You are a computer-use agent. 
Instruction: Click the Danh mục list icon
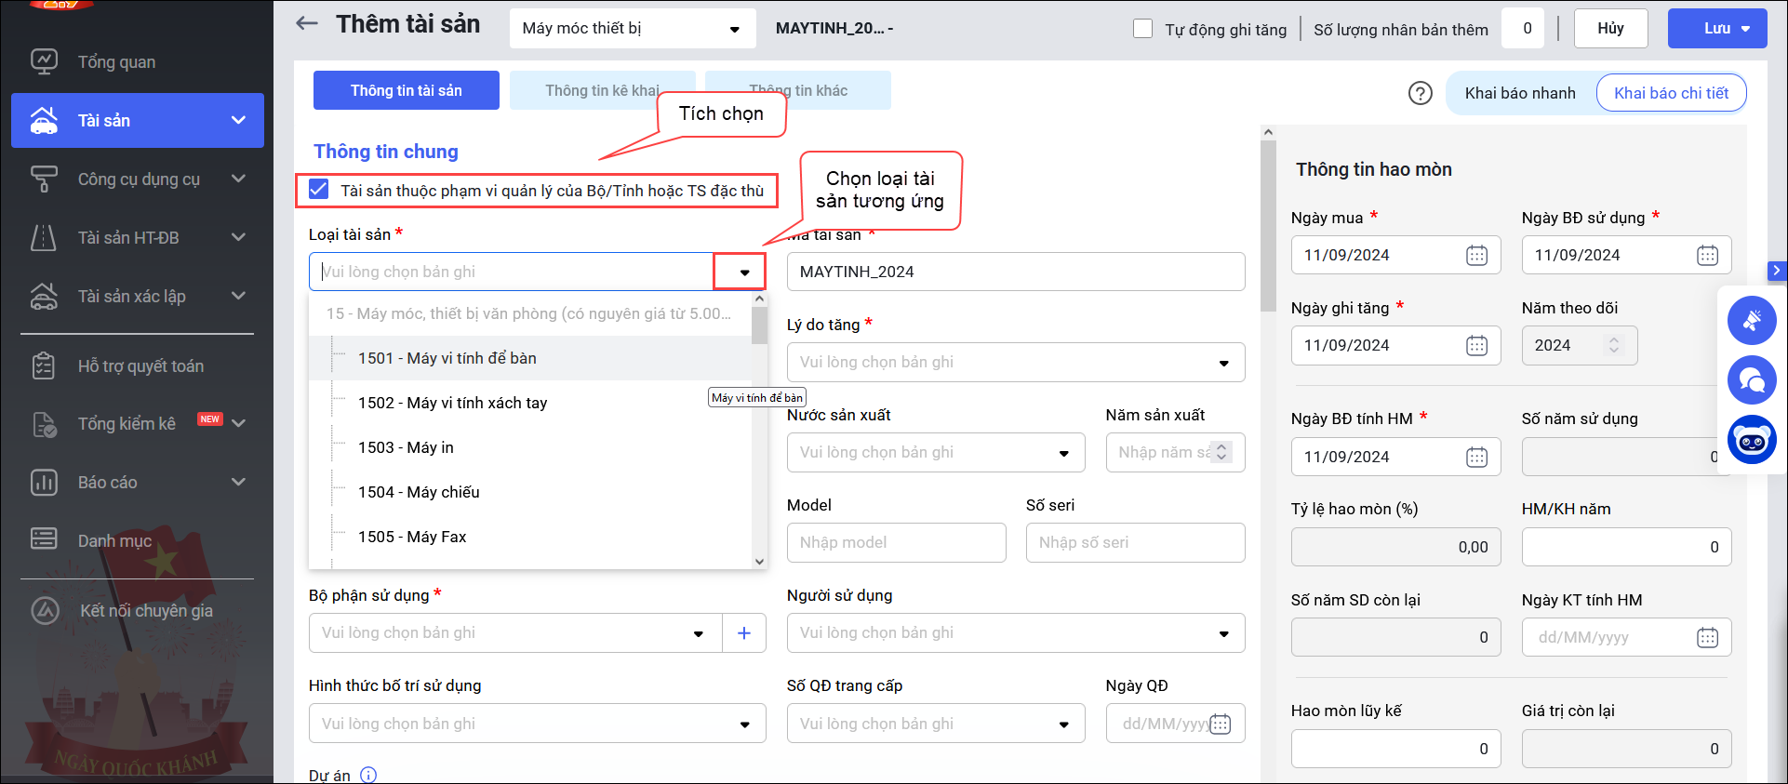click(44, 540)
